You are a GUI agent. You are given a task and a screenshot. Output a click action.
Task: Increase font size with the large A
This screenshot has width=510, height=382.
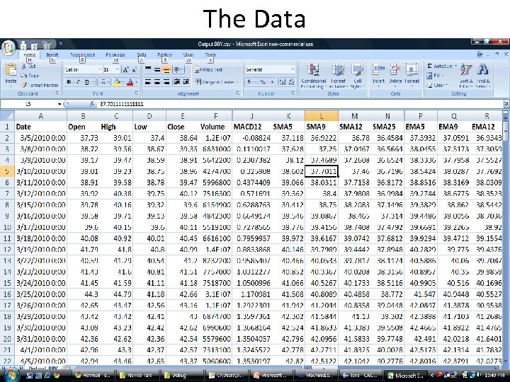[x=125, y=69]
